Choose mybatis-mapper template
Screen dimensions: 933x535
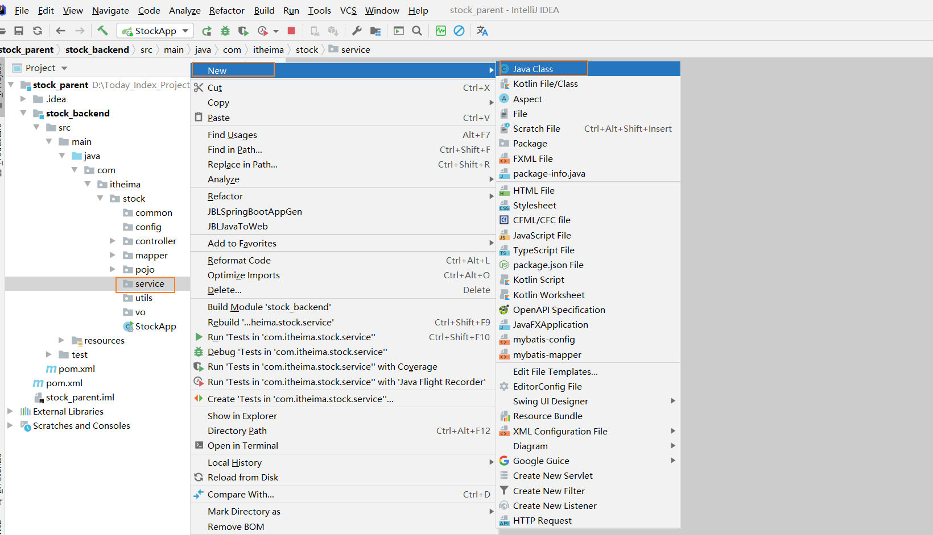click(589, 354)
